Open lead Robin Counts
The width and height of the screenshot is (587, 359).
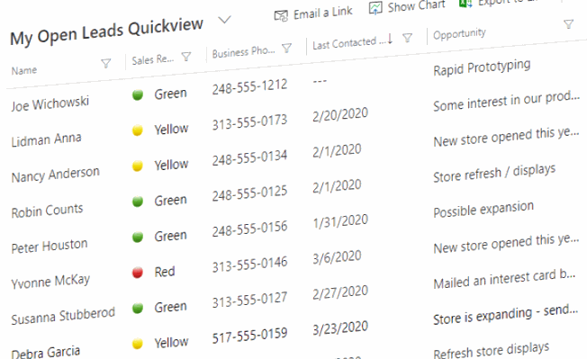click(x=47, y=211)
